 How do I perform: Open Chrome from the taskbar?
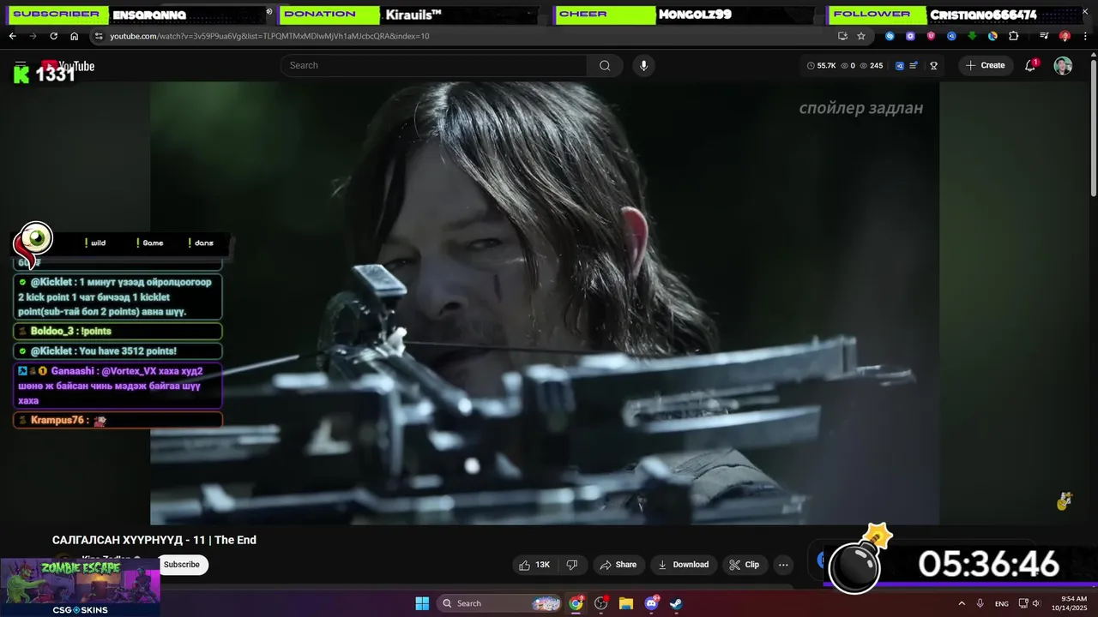click(x=576, y=603)
